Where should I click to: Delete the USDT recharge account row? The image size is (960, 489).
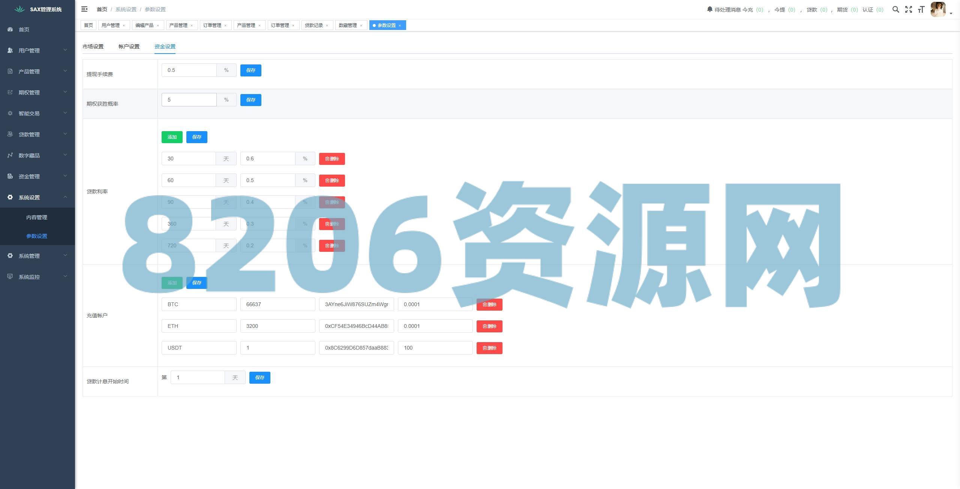(489, 348)
